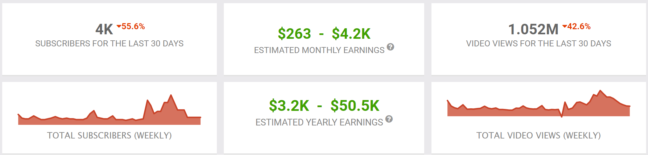The height and width of the screenshot is (155, 648).
Task: Click the $4.2K maximum monthly earnings value
Action: pyautogui.click(x=351, y=34)
